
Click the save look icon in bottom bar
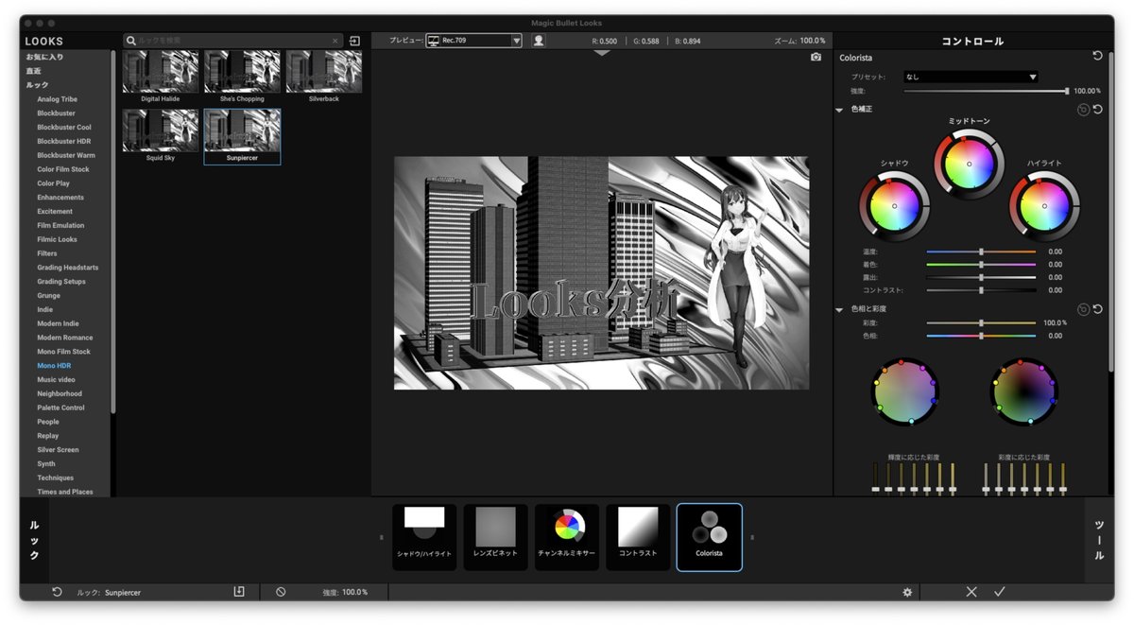tap(239, 592)
